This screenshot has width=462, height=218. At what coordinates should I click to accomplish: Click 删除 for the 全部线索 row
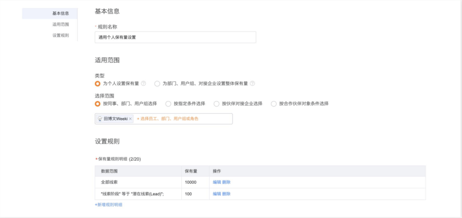[226, 182]
